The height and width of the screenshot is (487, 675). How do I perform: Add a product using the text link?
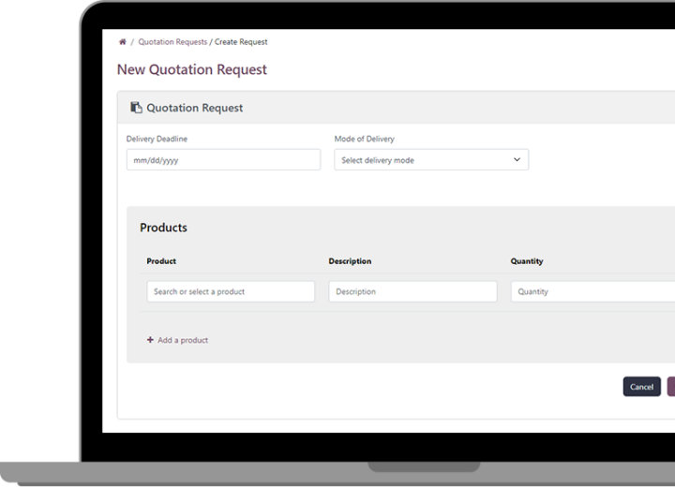click(183, 340)
